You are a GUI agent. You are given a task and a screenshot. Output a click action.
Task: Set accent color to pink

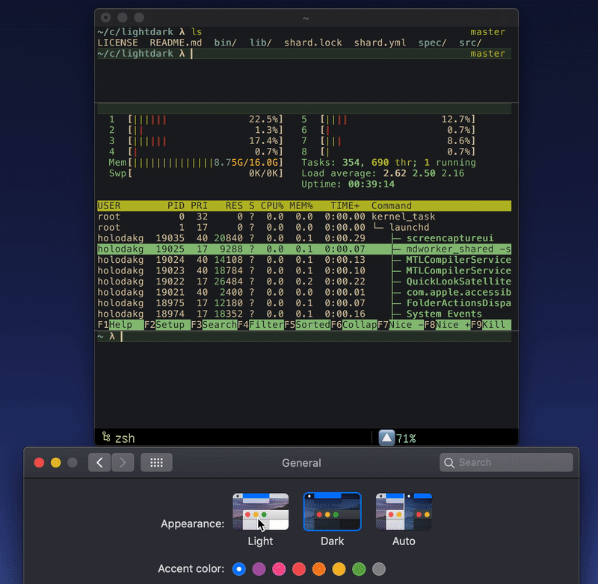pyautogui.click(x=280, y=569)
